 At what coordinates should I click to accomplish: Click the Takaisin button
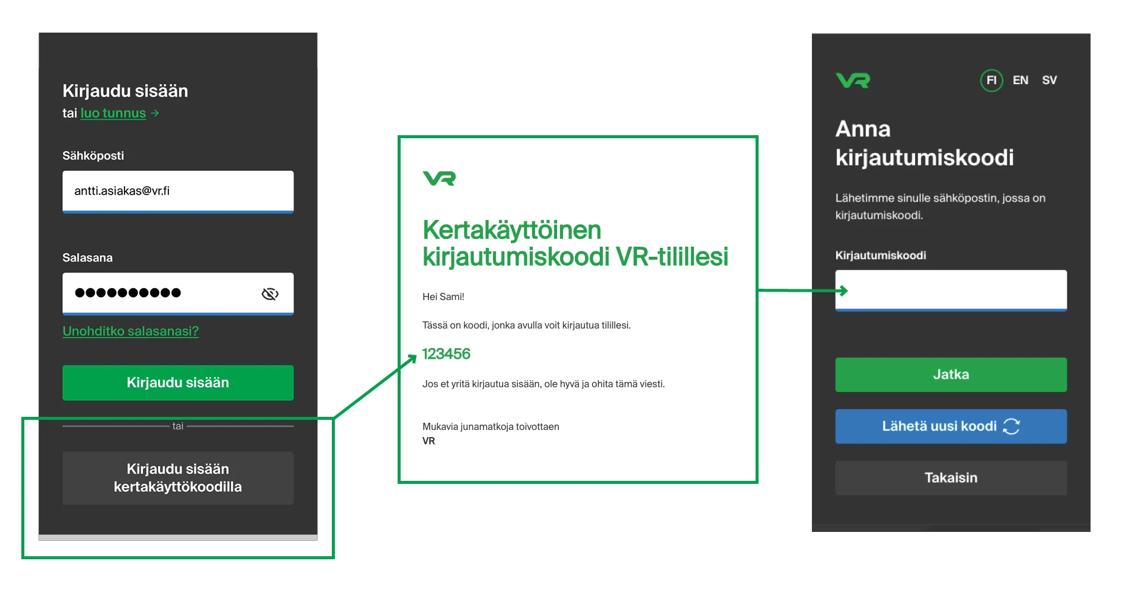(x=951, y=478)
